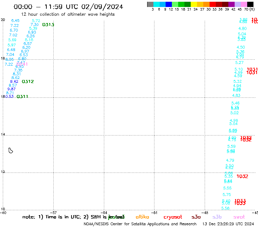Click the black 70 ft swatch
Screen dimensions: 258x227
click(250, 4)
